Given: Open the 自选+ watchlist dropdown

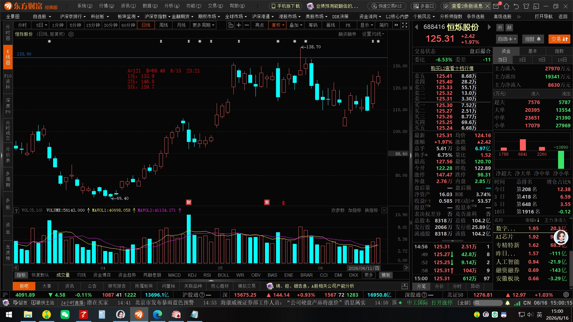Looking at the screenshot, I should click(x=507, y=39).
